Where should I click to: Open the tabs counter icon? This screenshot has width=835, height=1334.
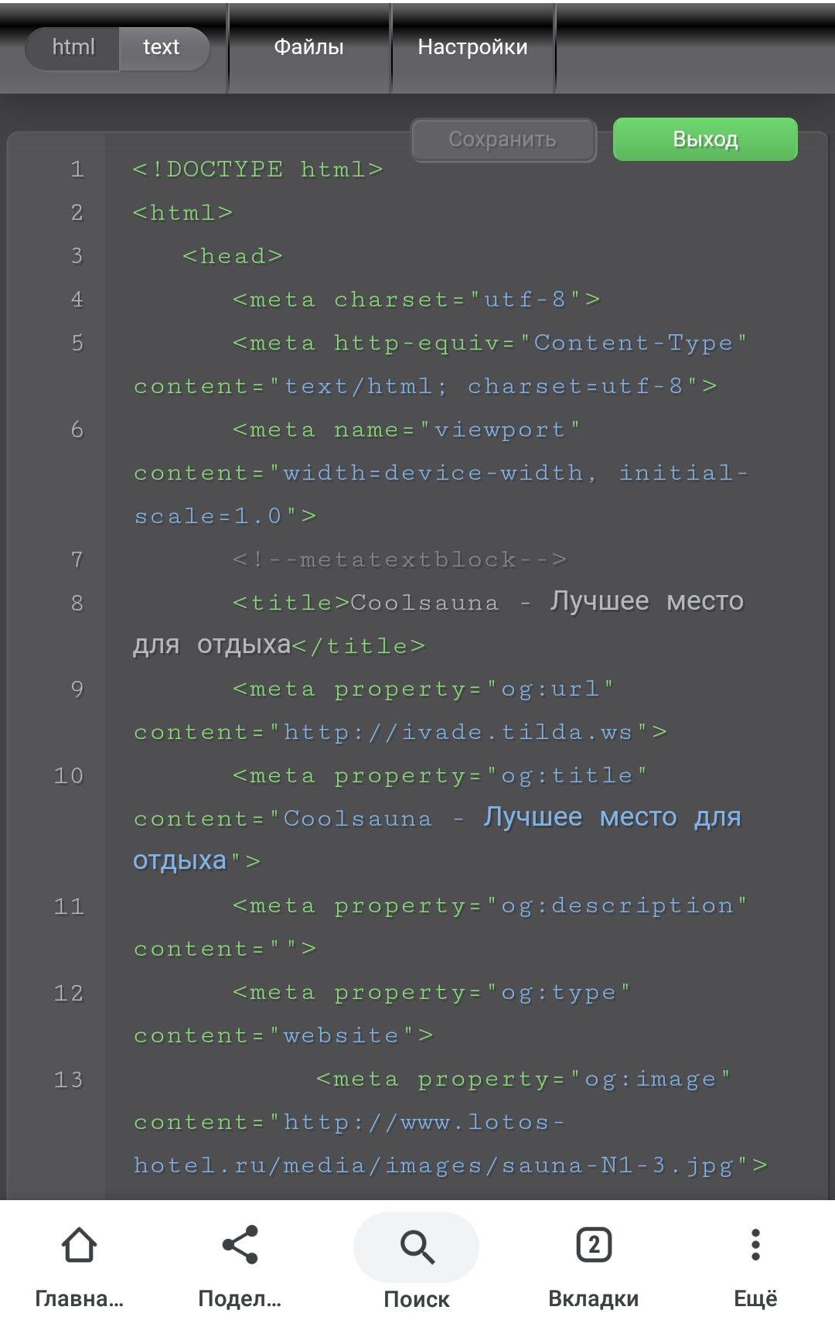tap(593, 1246)
